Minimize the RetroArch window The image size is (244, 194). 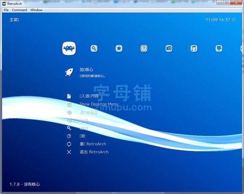tap(220, 3)
